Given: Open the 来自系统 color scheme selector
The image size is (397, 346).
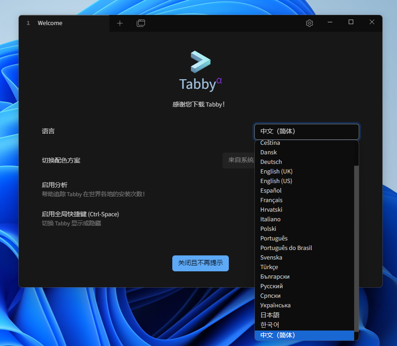Looking at the screenshot, I should pyautogui.click(x=239, y=160).
